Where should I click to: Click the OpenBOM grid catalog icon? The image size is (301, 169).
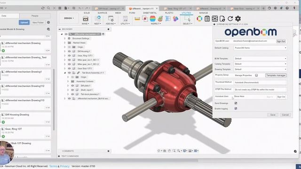tap(215, 19)
